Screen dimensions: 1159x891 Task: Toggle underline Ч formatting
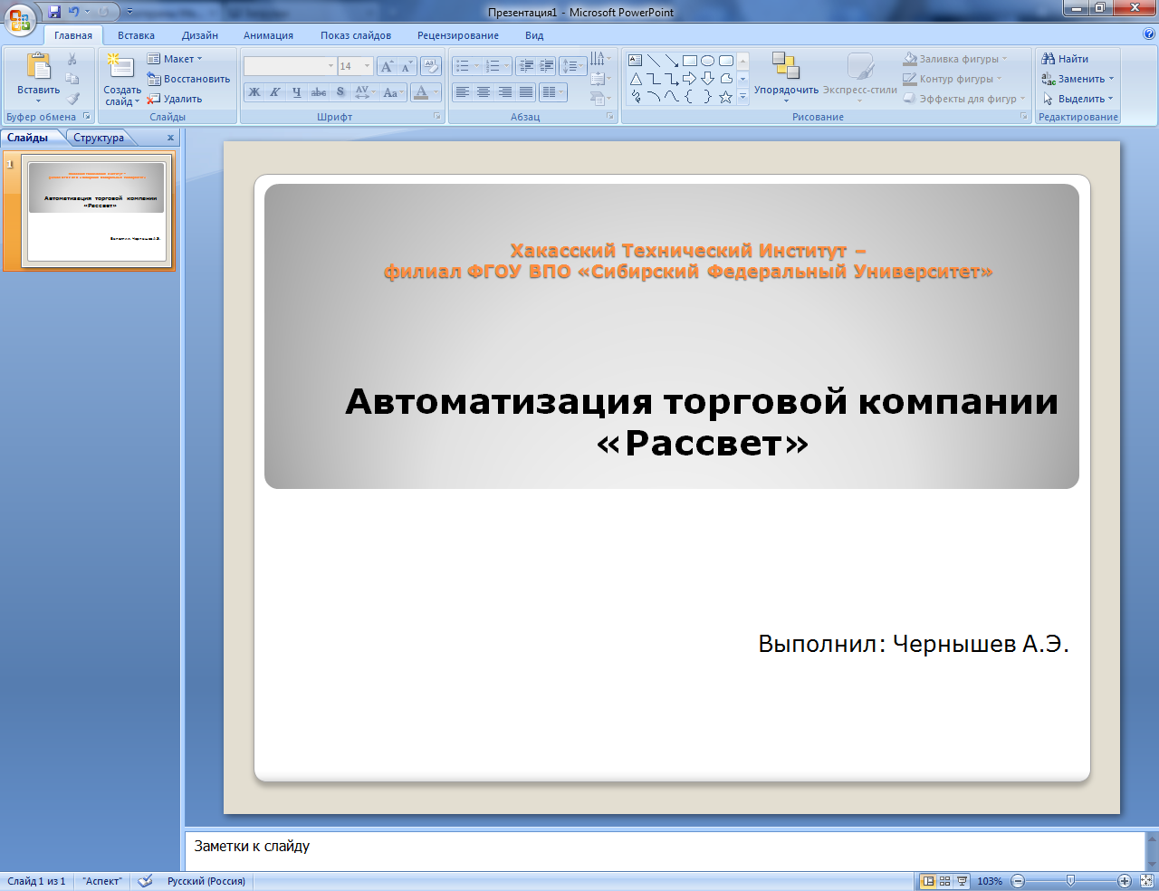296,92
